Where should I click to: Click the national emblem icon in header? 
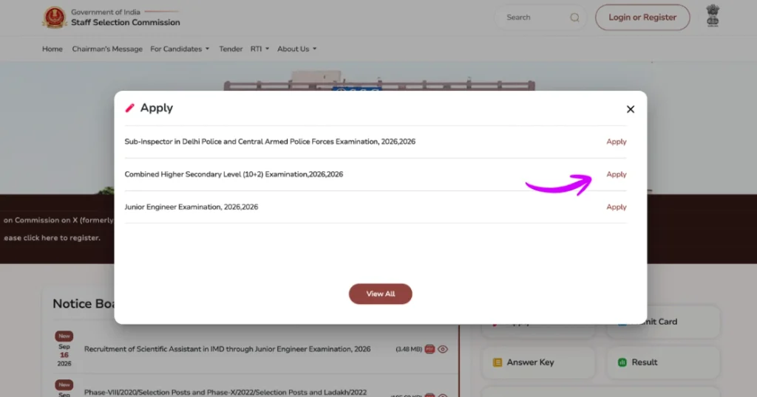pos(713,15)
